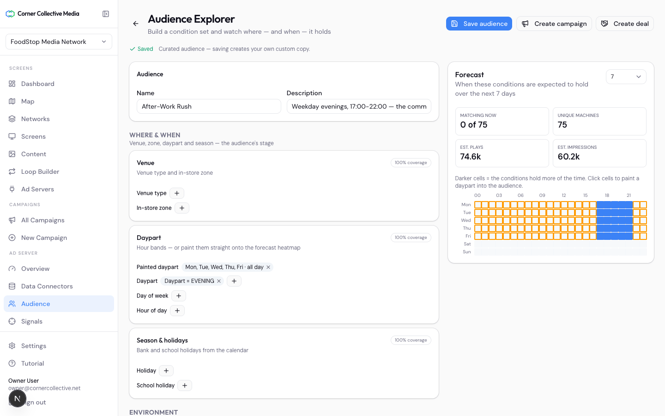Edit the audience Name field
665x416 pixels.
coord(209,106)
